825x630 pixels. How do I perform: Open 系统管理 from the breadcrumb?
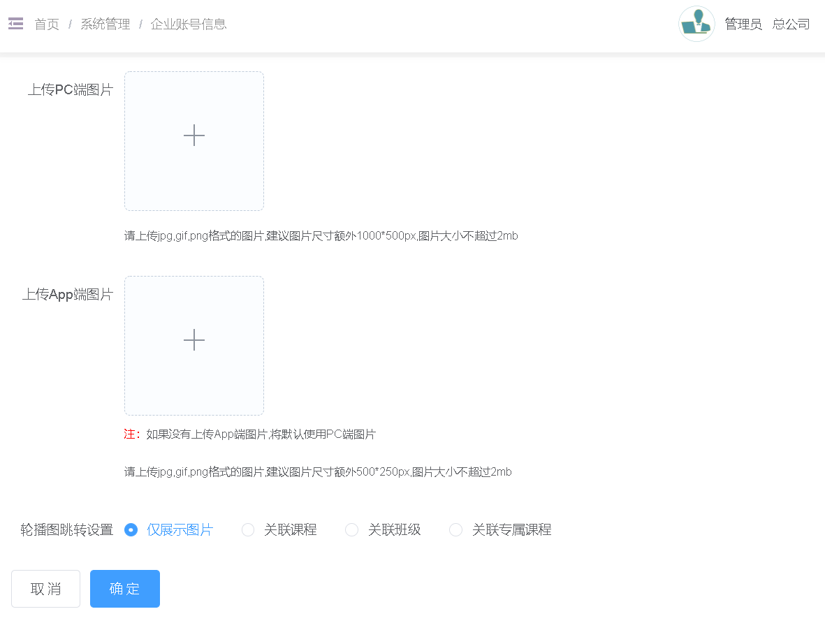pyautogui.click(x=105, y=24)
